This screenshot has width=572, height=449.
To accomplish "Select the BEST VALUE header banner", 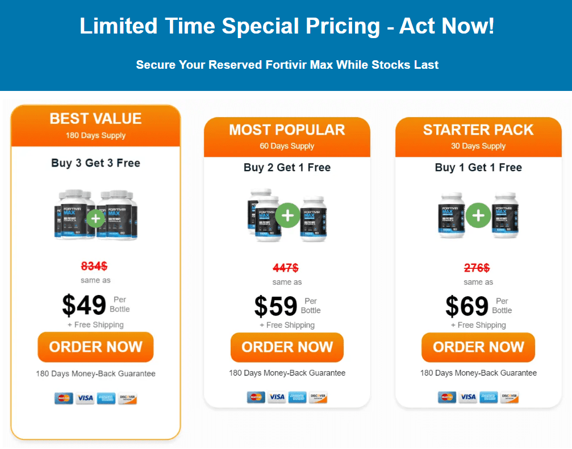I will (95, 126).
